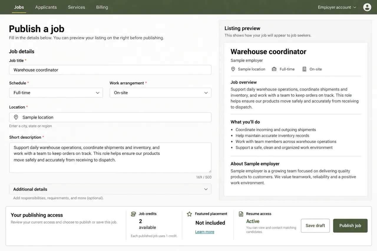
Task: Switch to the Jobs tab
Action: [19, 7]
